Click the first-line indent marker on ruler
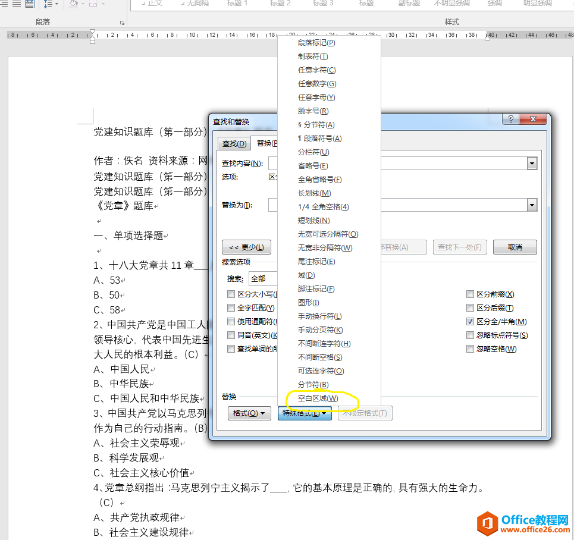This screenshot has width=574, height=540. (93, 32)
